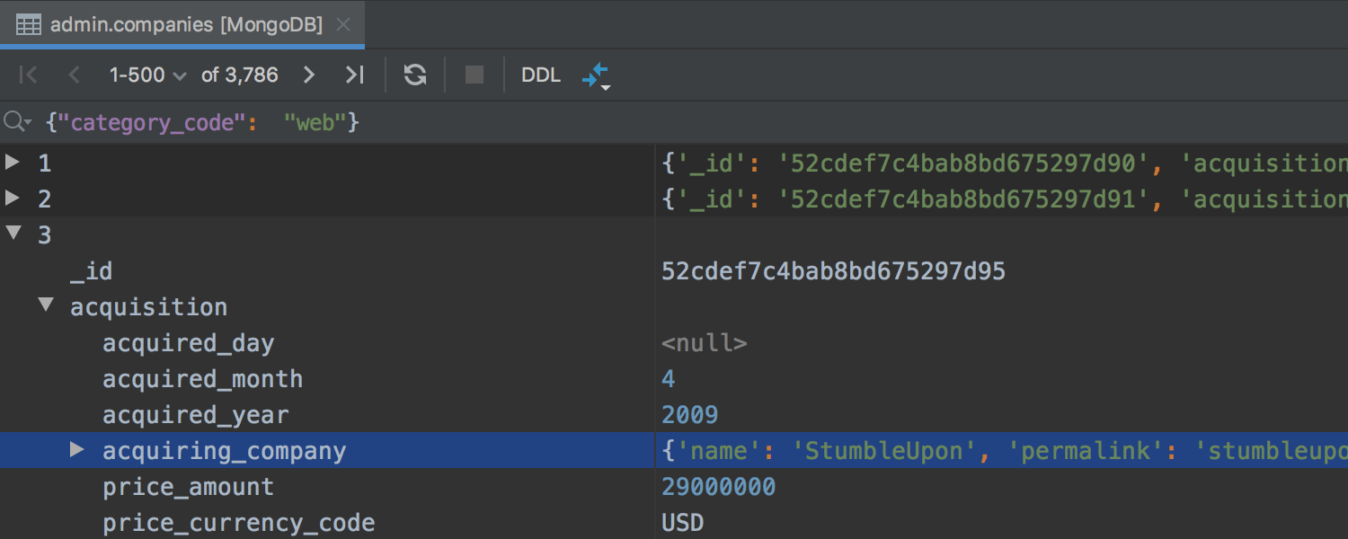Expand row 1
Viewport: 1348px width, 539px height.
[x=12, y=163]
